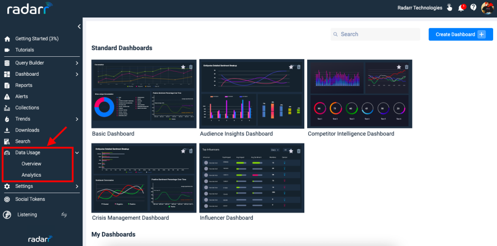Image resolution: width=497 pixels, height=246 pixels.
Task: Delete the Competitor Intelligence Dashboard via trash icon
Action: point(407,67)
